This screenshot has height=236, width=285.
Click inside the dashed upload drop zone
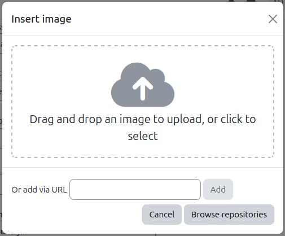pos(143,102)
